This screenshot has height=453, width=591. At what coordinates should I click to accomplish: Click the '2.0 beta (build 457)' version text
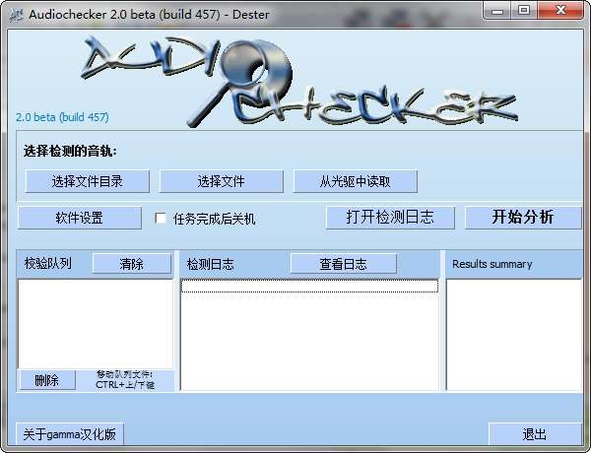[62, 117]
